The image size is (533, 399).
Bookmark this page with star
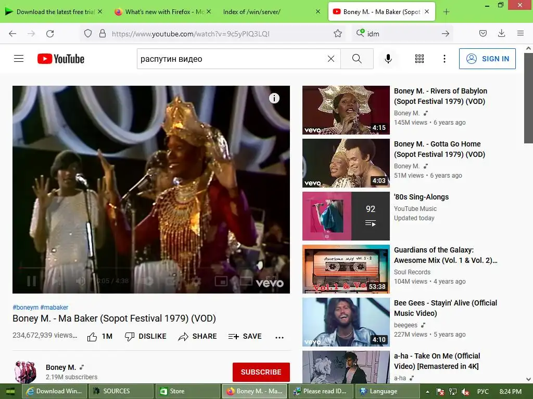[337, 34]
